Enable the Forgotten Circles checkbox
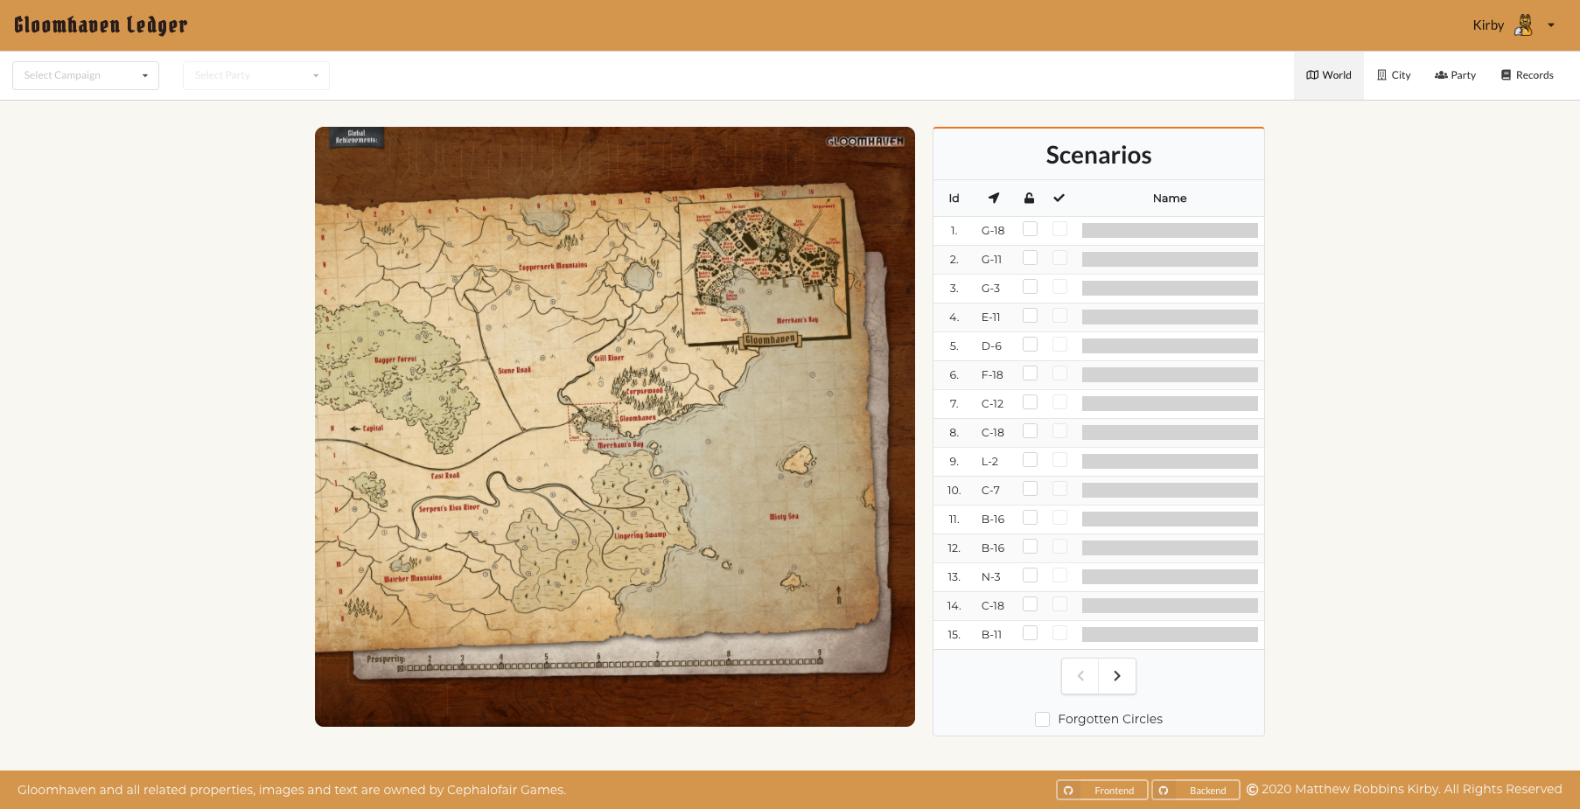Image resolution: width=1580 pixels, height=809 pixels. pyautogui.click(x=1042, y=719)
